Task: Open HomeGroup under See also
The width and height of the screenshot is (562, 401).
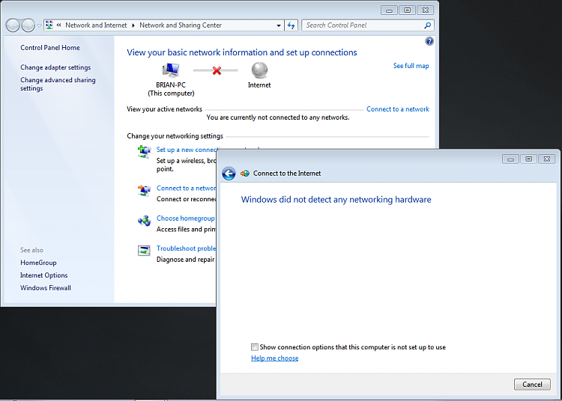Action: pyautogui.click(x=38, y=263)
